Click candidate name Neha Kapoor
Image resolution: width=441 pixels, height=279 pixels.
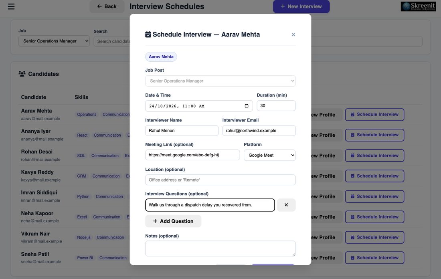pyautogui.click(x=37, y=213)
